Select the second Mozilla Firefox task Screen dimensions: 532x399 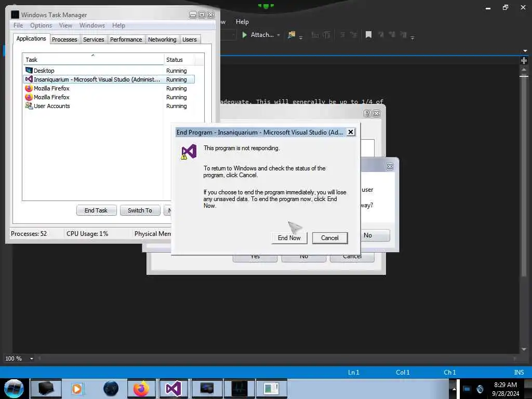coord(109,97)
